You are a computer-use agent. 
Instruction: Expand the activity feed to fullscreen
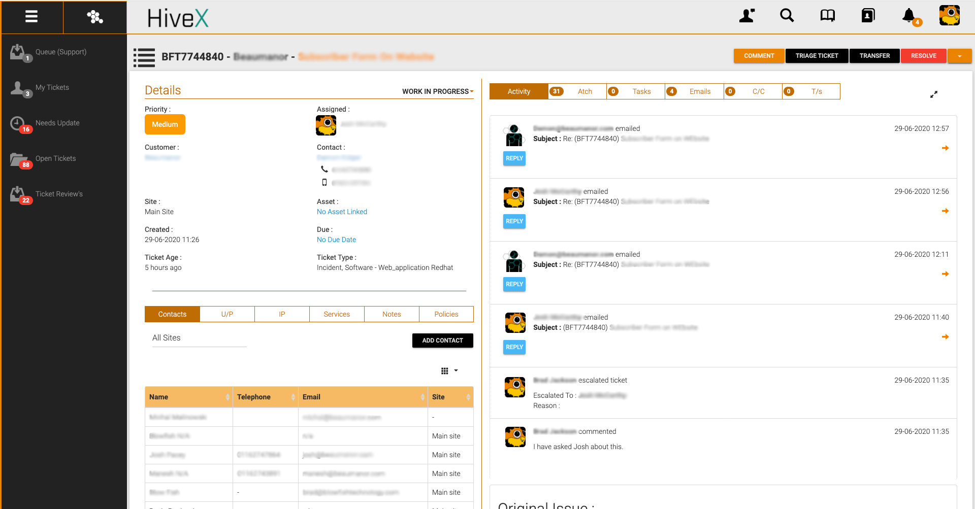[x=934, y=94]
